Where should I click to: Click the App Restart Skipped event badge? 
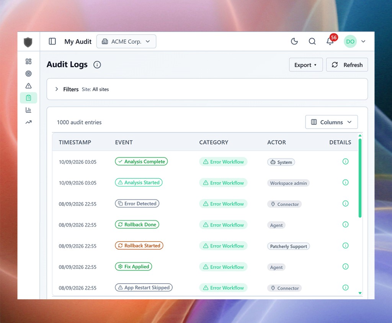pos(144,287)
